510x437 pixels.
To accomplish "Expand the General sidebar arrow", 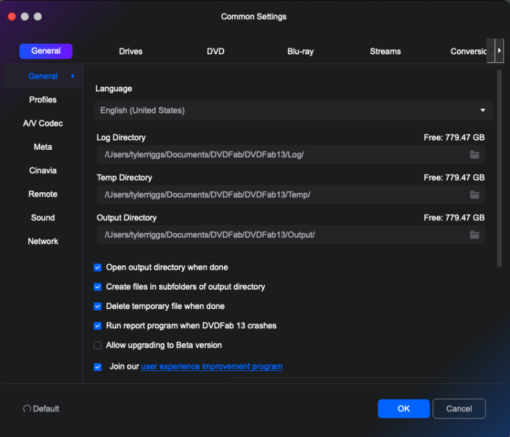I will click(73, 76).
